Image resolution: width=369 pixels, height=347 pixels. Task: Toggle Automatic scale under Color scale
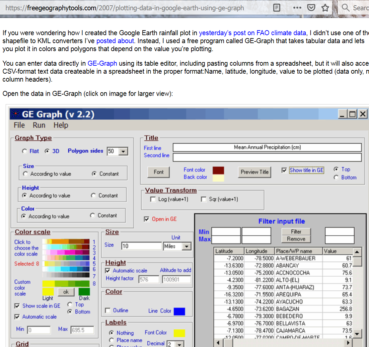(x=17, y=317)
